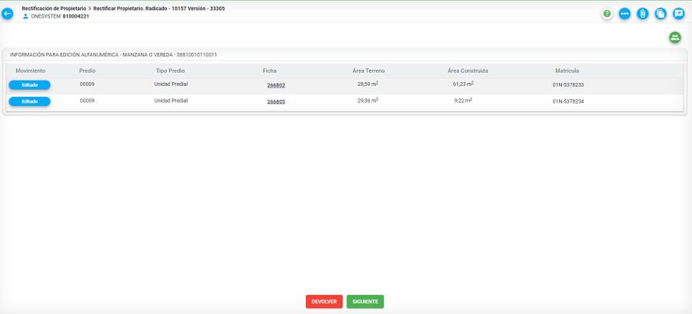Open the comments chat bubble icon
692x314 pixels.
(678, 14)
